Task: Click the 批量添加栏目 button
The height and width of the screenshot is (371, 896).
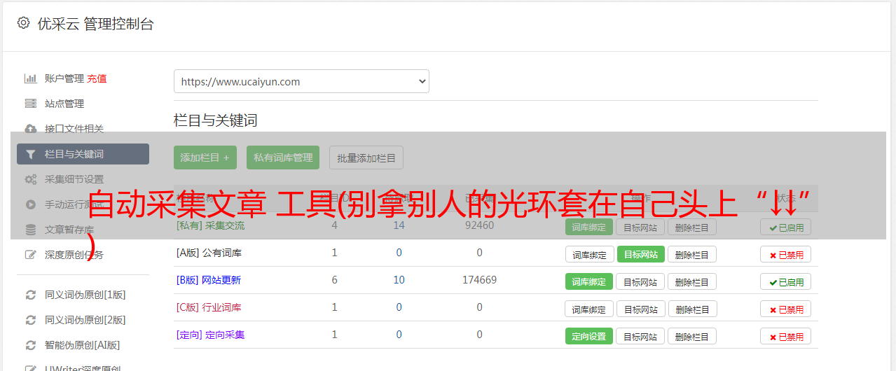Action: point(366,157)
